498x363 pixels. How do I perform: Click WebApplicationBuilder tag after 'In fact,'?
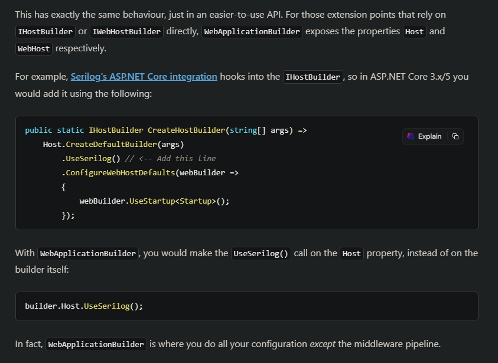tap(96, 344)
